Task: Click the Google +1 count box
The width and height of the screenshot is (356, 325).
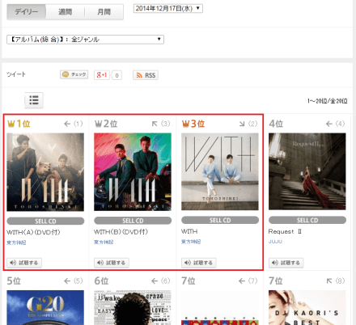Action: pos(117,75)
